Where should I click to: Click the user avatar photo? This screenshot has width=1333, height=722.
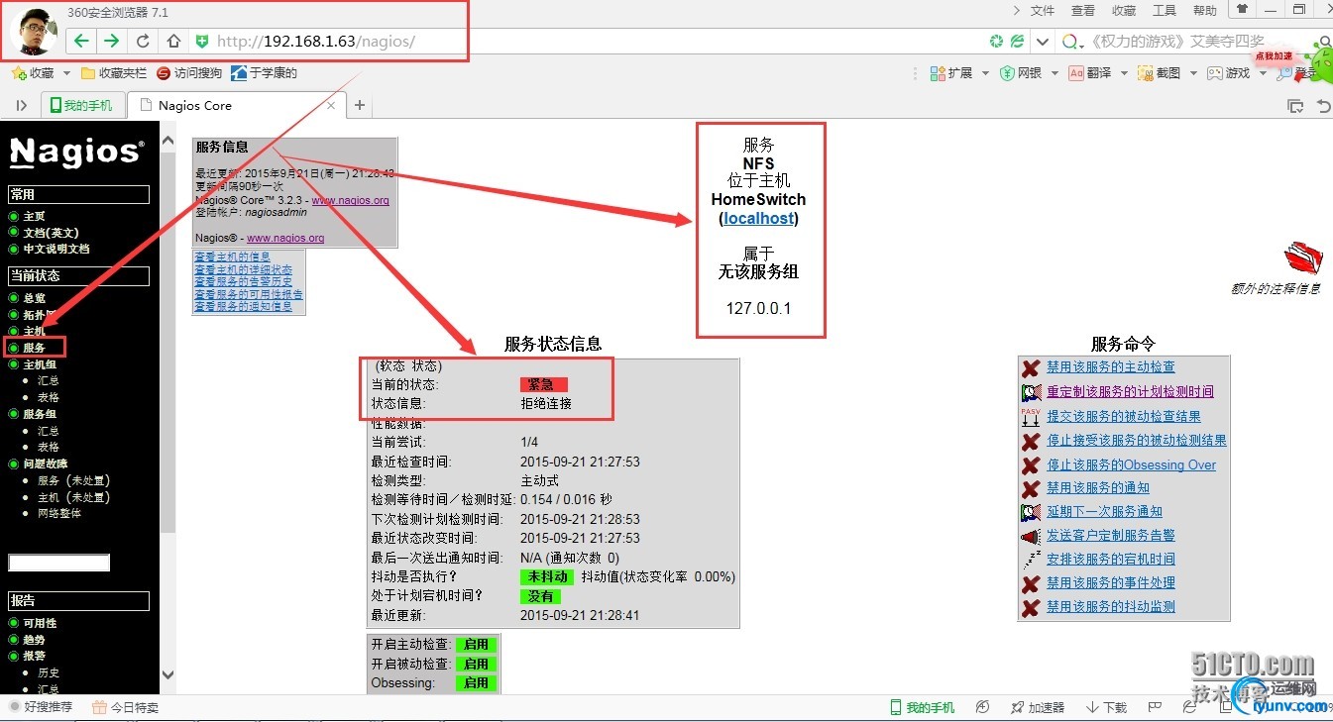(x=33, y=30)
